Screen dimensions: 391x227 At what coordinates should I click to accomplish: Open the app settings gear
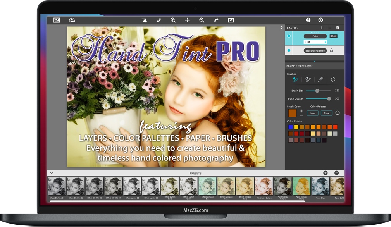(321, 20)
